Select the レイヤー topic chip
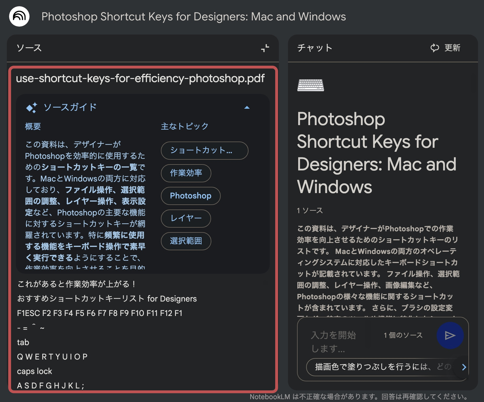The image size is (484, 402). coord(186,219)
